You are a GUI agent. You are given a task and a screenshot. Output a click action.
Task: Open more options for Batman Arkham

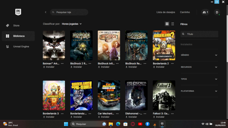pyautogui.click(x=62, y=63)
